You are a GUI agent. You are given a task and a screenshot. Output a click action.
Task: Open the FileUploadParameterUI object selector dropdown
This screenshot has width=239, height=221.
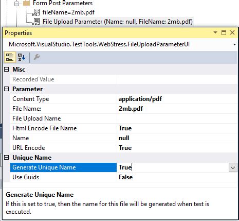(x=234, y=44)
